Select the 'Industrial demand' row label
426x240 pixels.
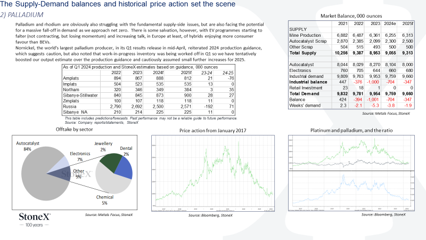point(306,76)
